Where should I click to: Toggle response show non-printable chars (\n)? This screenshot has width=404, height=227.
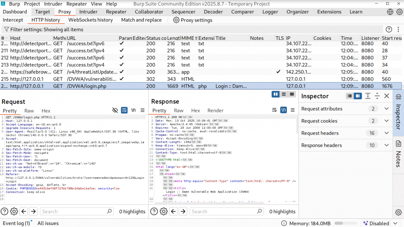point(283,110)
